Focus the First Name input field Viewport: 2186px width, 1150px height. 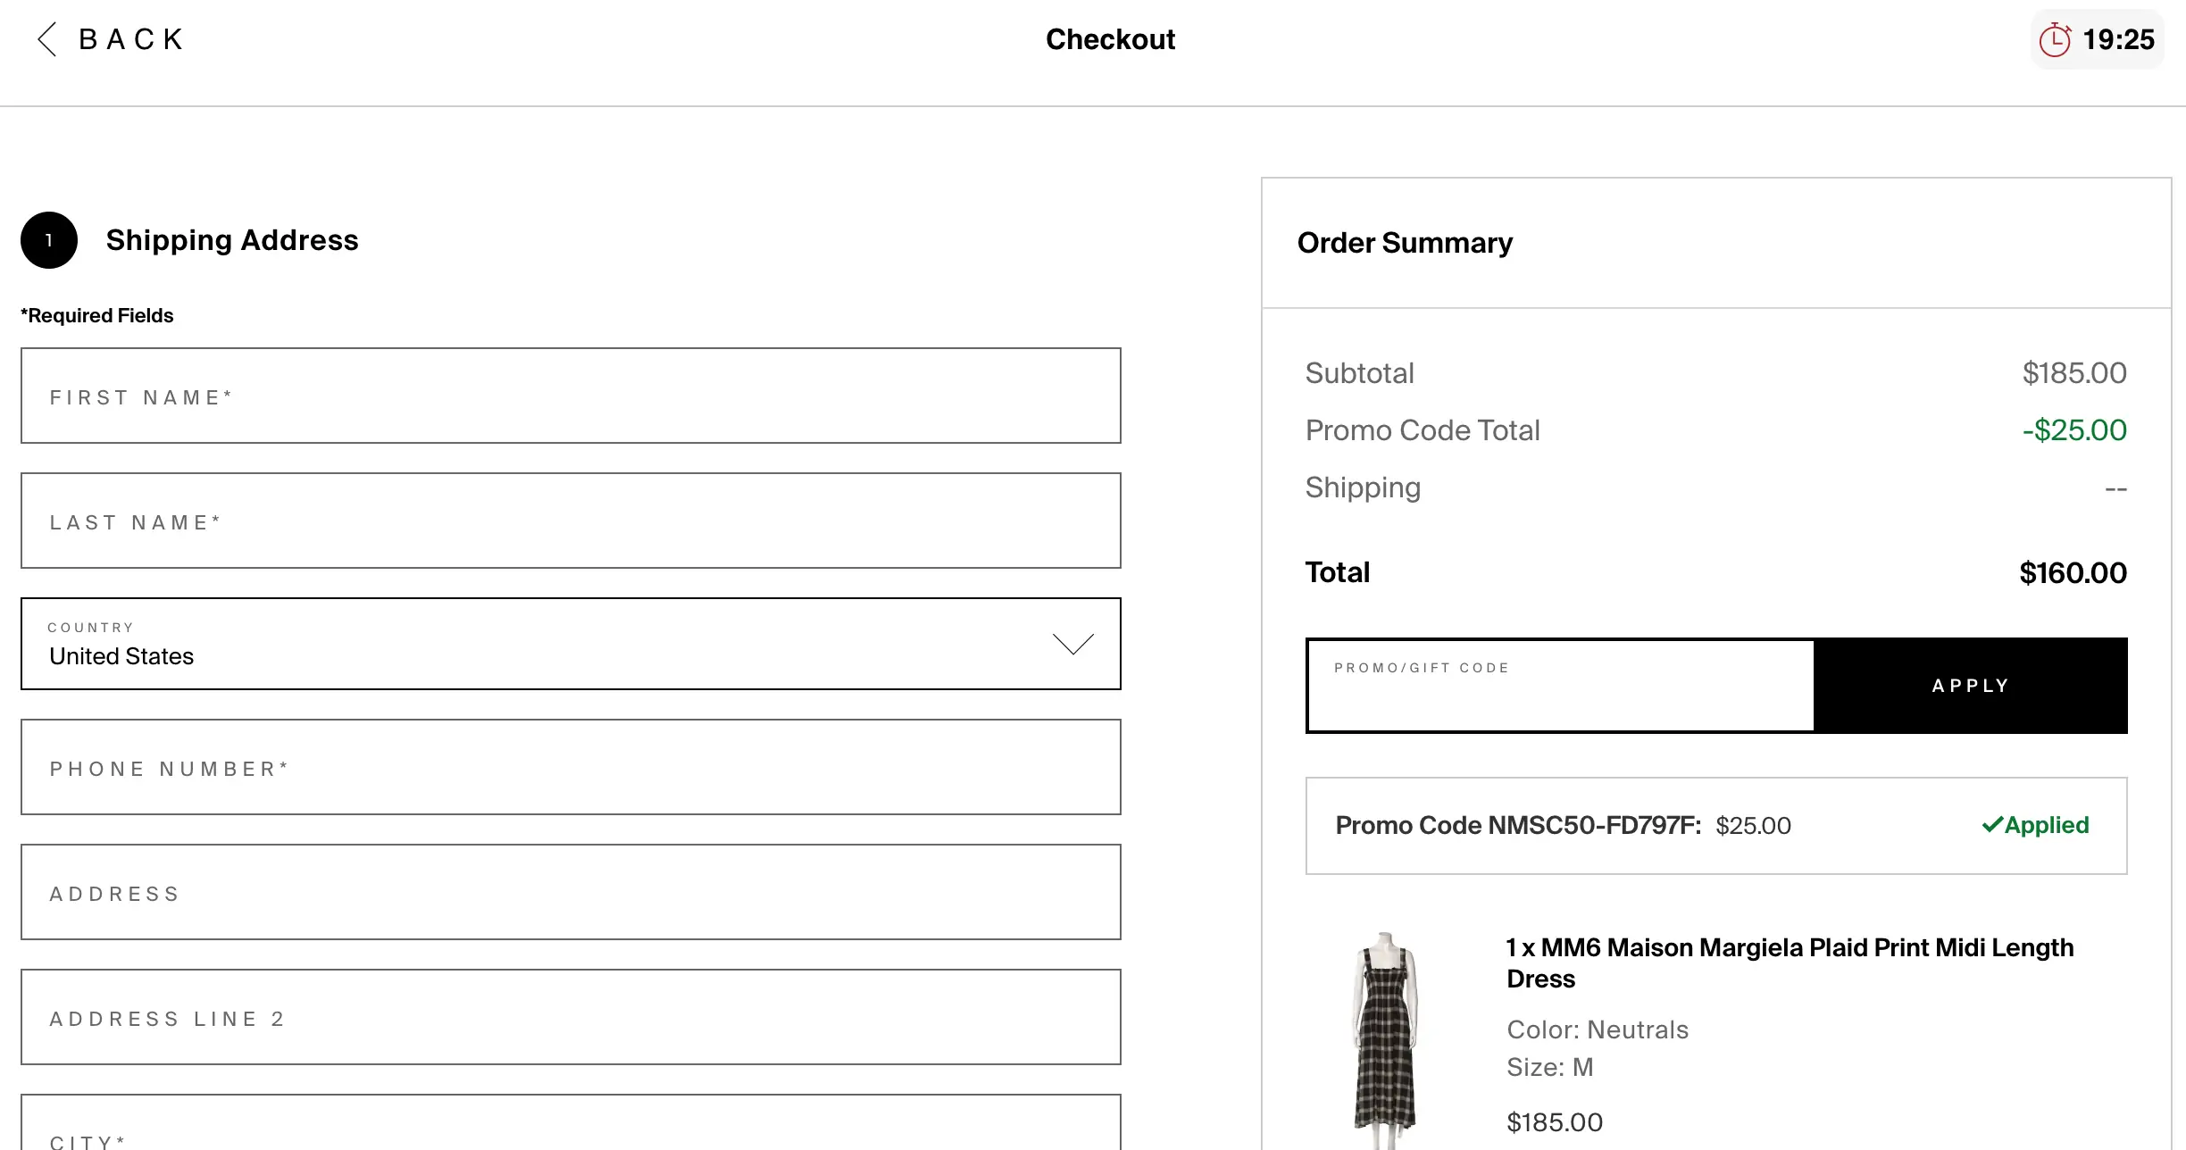coord(571,396)
